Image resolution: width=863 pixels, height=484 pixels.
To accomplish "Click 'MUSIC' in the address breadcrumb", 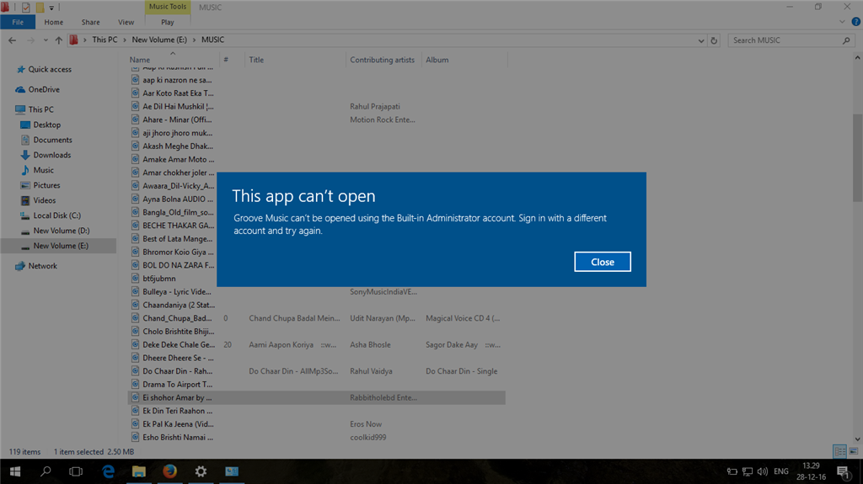I will click(212, 40).
